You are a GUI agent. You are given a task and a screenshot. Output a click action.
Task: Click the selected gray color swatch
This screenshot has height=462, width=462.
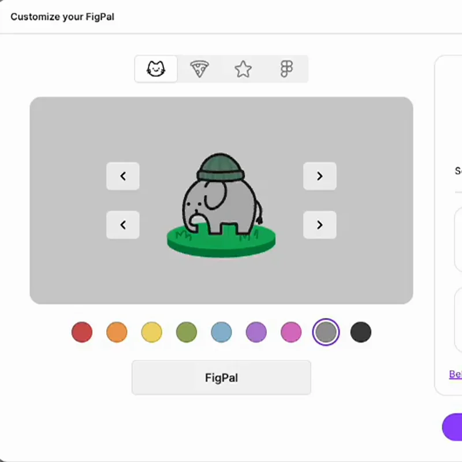(326, 332)
